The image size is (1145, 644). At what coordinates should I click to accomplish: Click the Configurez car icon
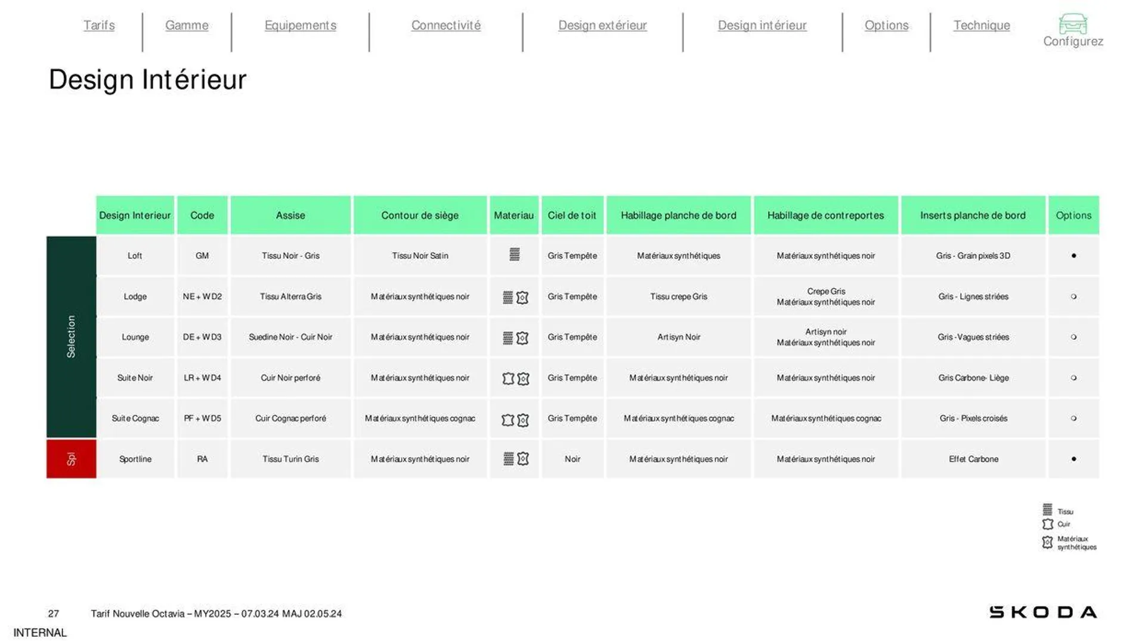pyautogui.click(x=1073, y=24)
